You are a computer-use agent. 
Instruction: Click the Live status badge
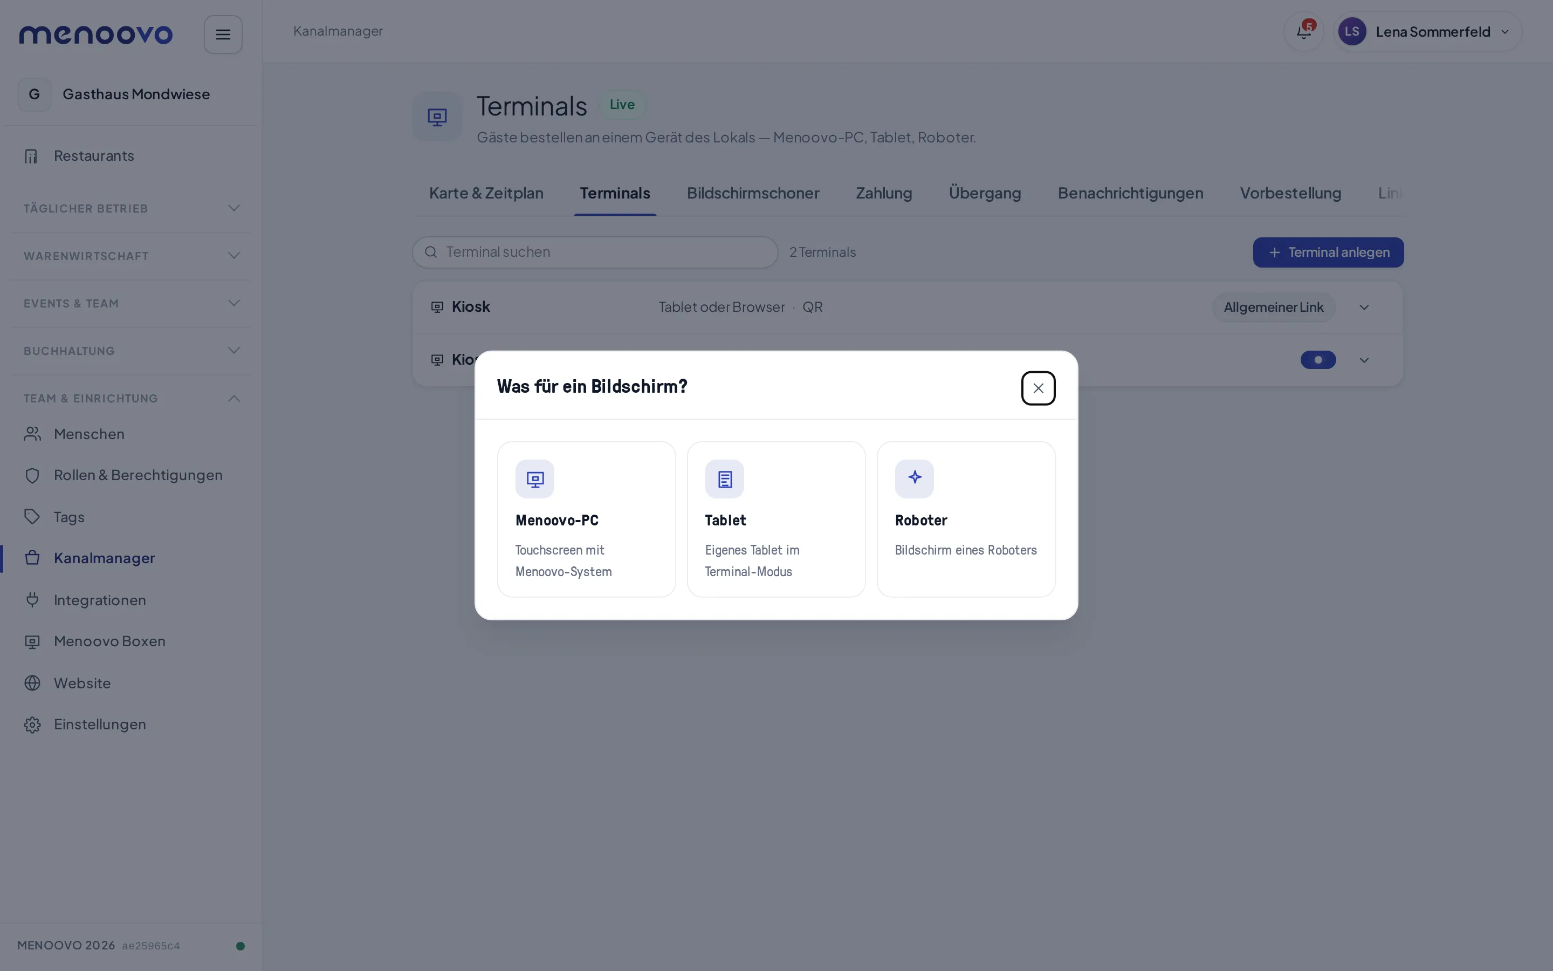[622, 105]
